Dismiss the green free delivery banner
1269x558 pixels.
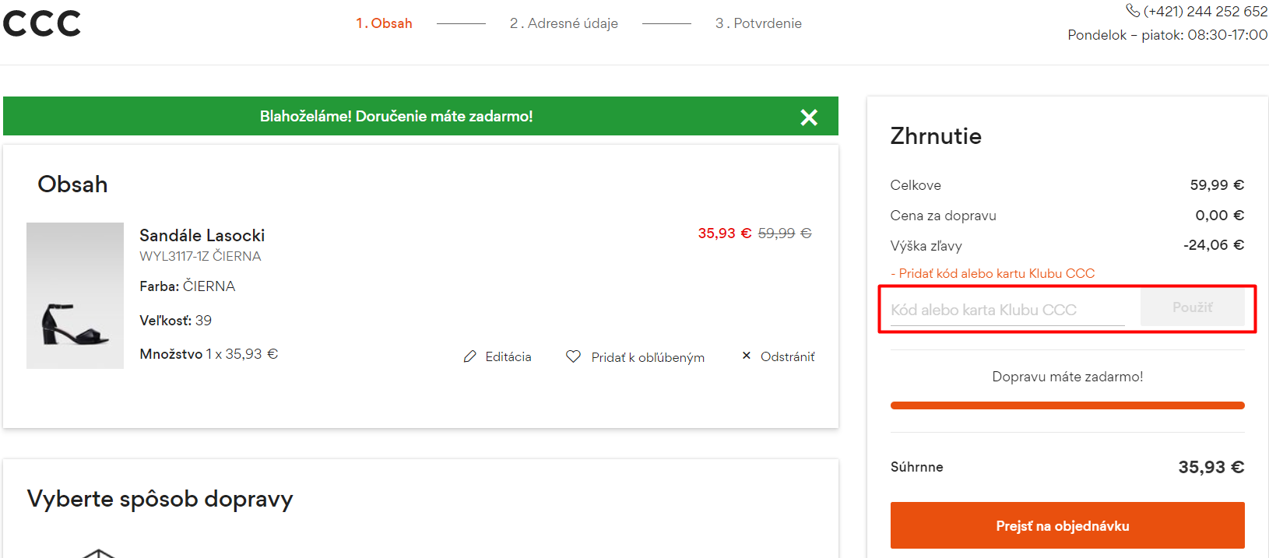[x=809, y=117]
